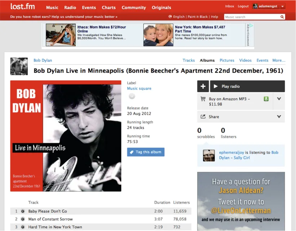Play track 1 Baby Please Don't Go
Viewport: 296px width, 231px height.
point(23,211)
